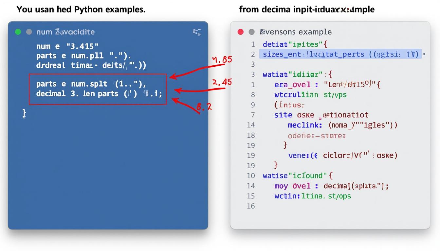
Task: Expand the 'detiat "ipites"' section
Action: 295,44
